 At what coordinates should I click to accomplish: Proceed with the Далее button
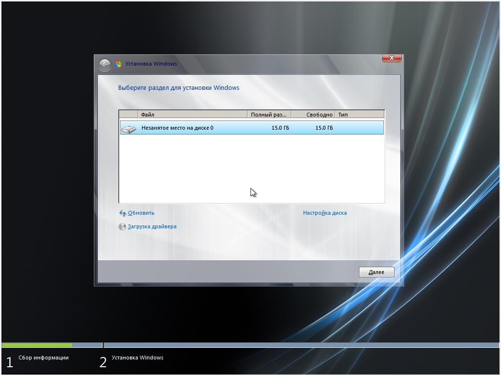(x=376, y=272)
